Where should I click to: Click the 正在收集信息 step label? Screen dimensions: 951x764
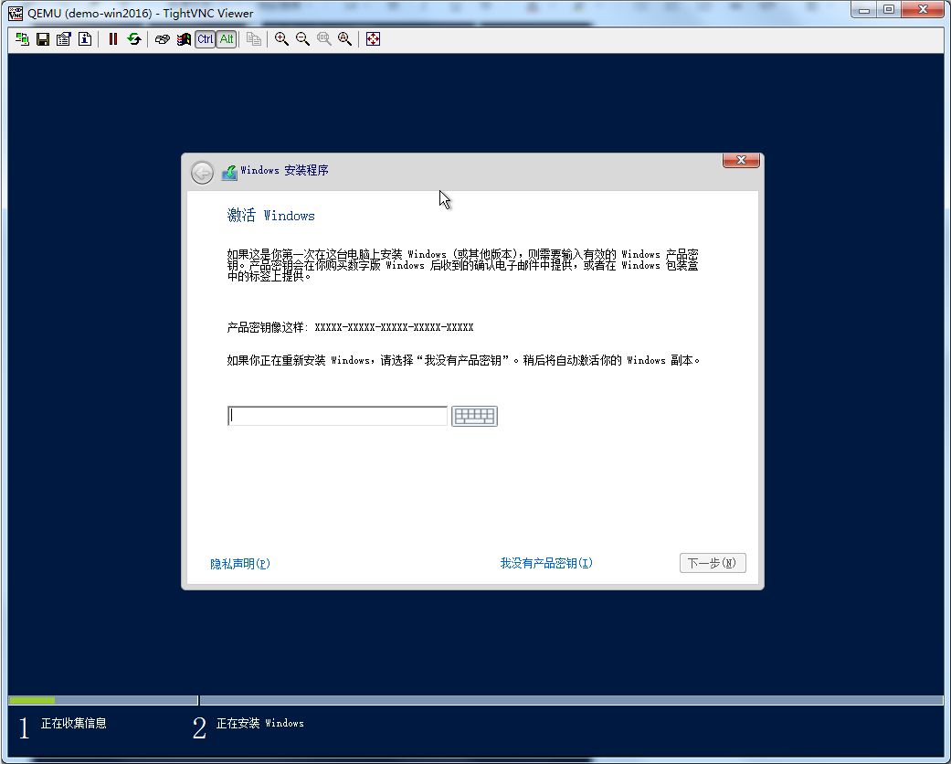pyautogui.click(x=73, y=723)
